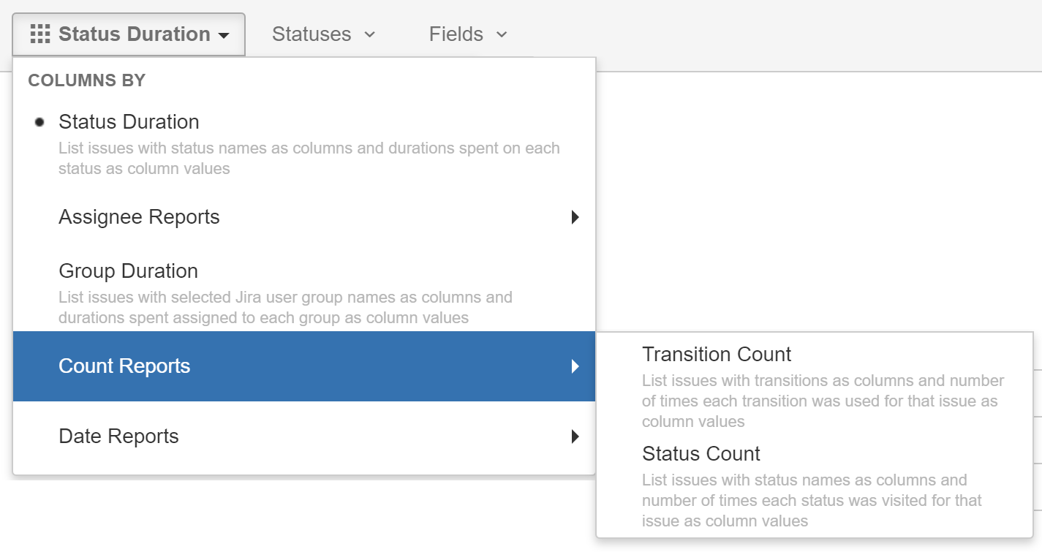Select the Status Duration radio option

(x=129, y=121)
